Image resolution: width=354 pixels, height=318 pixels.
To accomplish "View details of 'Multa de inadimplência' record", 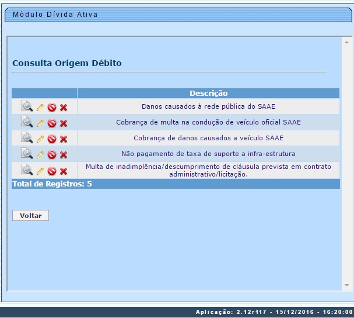I will click(27, 170).
